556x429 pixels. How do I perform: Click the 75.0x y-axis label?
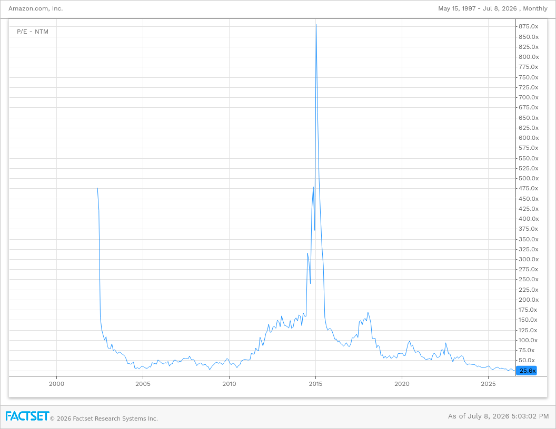click(x=527, y=350)
